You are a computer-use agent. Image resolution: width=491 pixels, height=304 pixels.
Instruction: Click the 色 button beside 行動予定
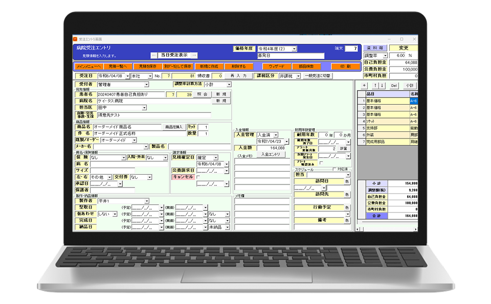click(x=347, y=208)
